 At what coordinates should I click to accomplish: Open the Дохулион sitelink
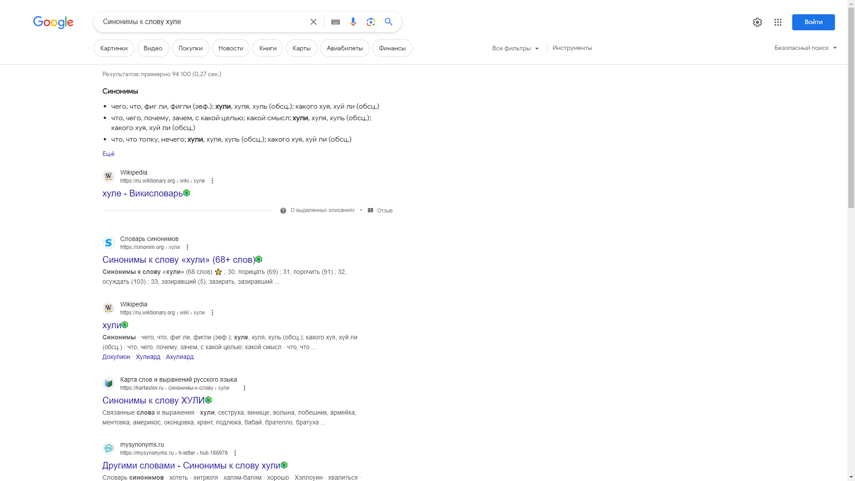pos(116,357)
